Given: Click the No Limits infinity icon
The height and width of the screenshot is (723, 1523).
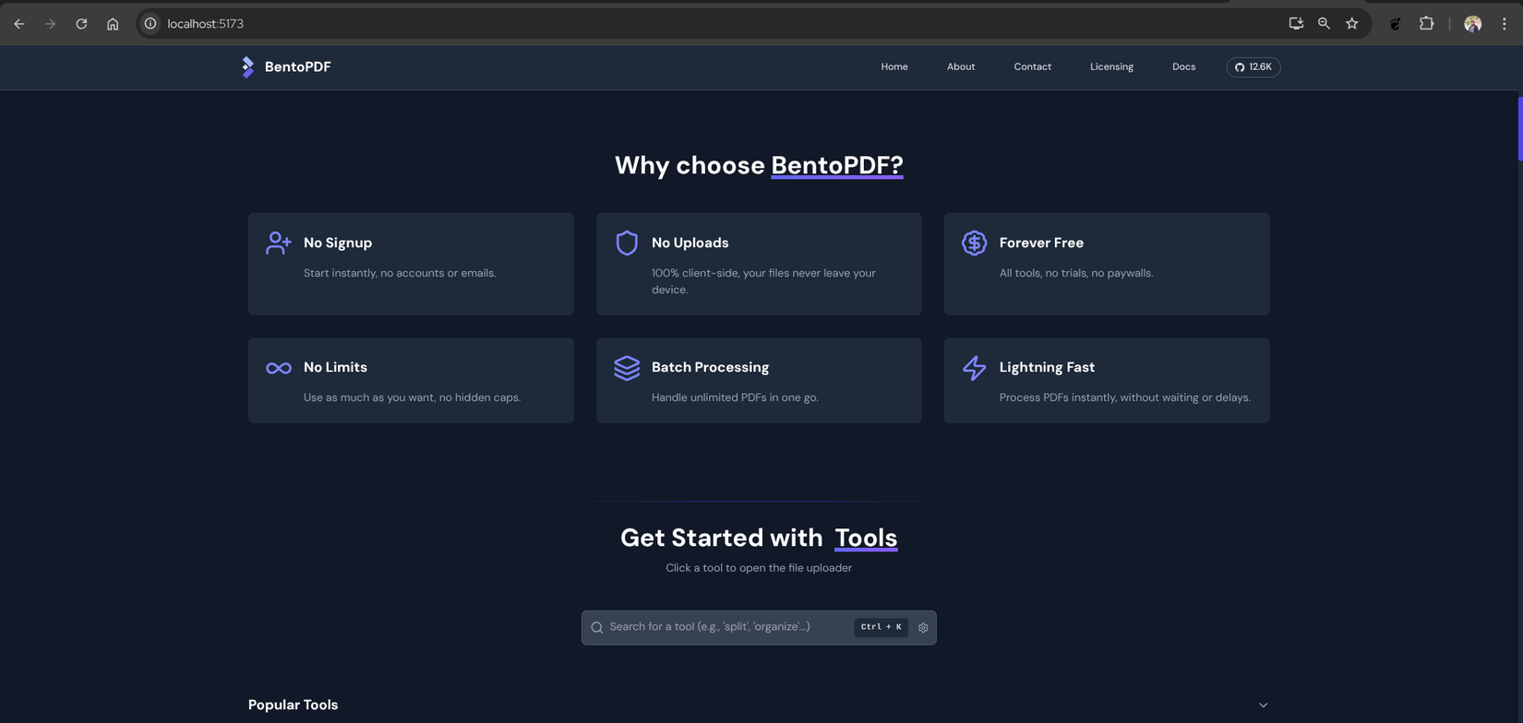Looking at the screenshot, I should 279,368.
